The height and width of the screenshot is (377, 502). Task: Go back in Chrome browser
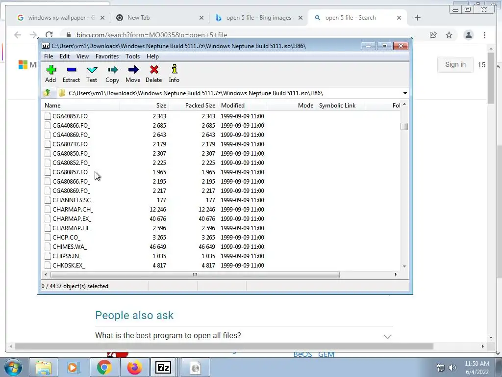pos(18,35)
